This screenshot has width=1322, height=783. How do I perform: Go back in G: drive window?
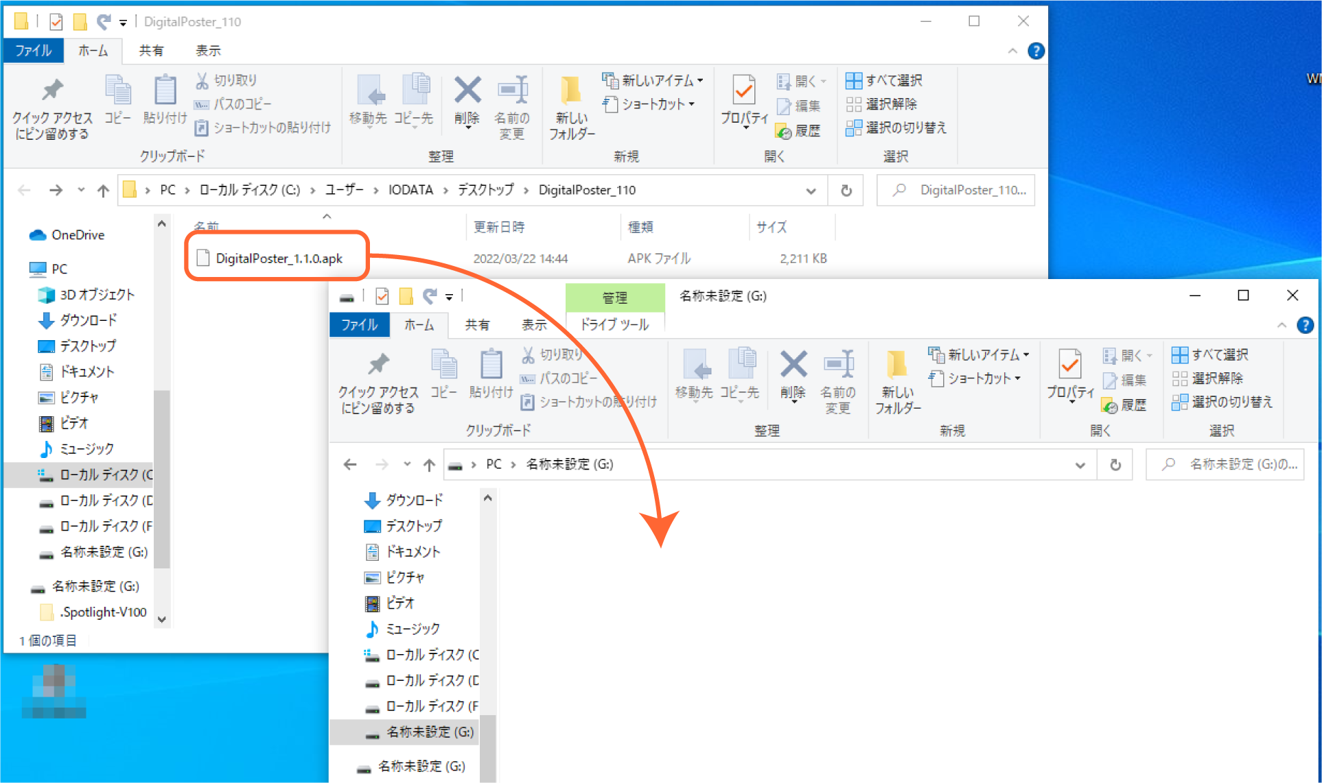(350, 465)
